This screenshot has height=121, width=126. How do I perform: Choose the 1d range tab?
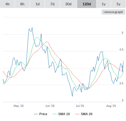point(37,4)
